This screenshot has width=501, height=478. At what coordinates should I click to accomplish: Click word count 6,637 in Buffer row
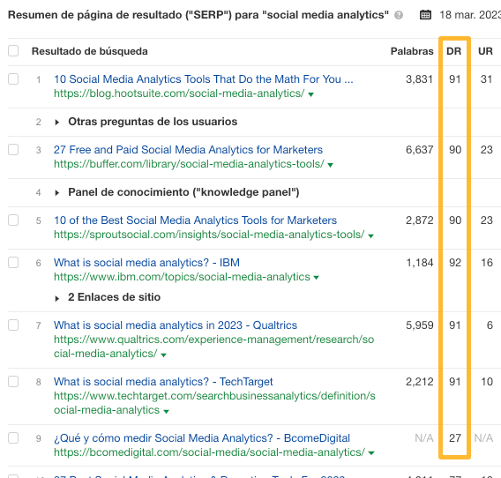pyautogui.click(x=419, y=150)
